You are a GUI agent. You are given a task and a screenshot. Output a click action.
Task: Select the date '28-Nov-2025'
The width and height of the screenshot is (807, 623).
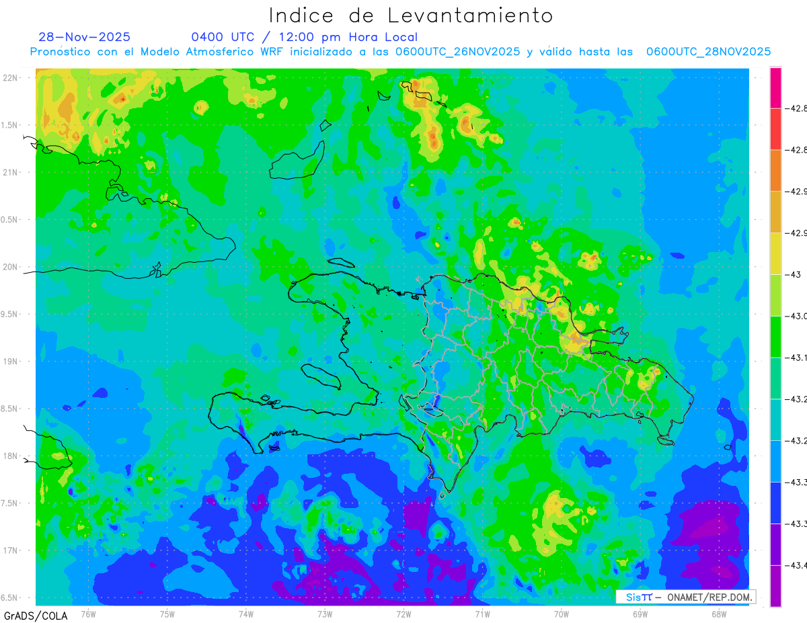point(84,37)
